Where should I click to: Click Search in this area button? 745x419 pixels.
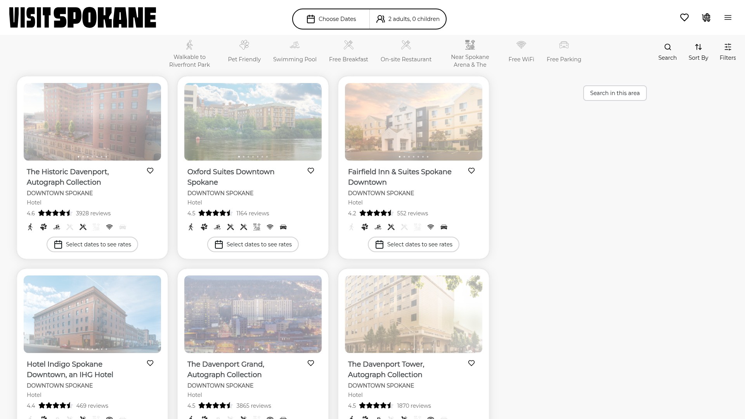(615, 93)
